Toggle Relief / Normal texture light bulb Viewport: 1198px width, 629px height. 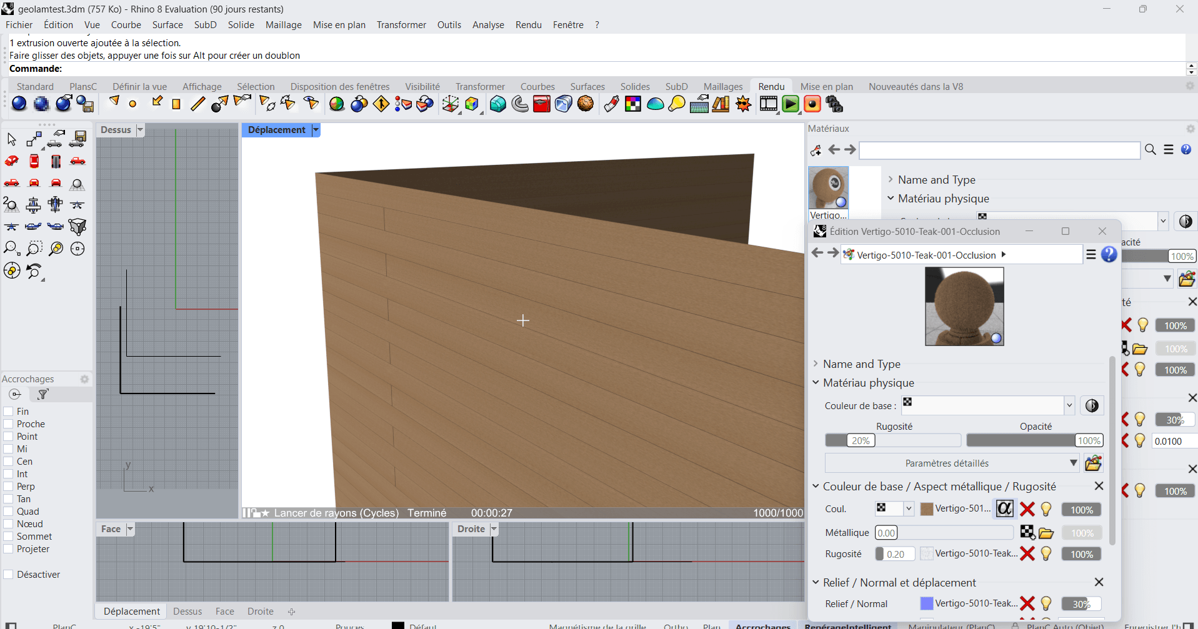[x=1046, y=603]
